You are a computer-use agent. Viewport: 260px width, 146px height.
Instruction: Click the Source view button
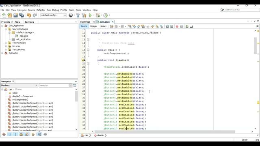click(x=84, y=26)
